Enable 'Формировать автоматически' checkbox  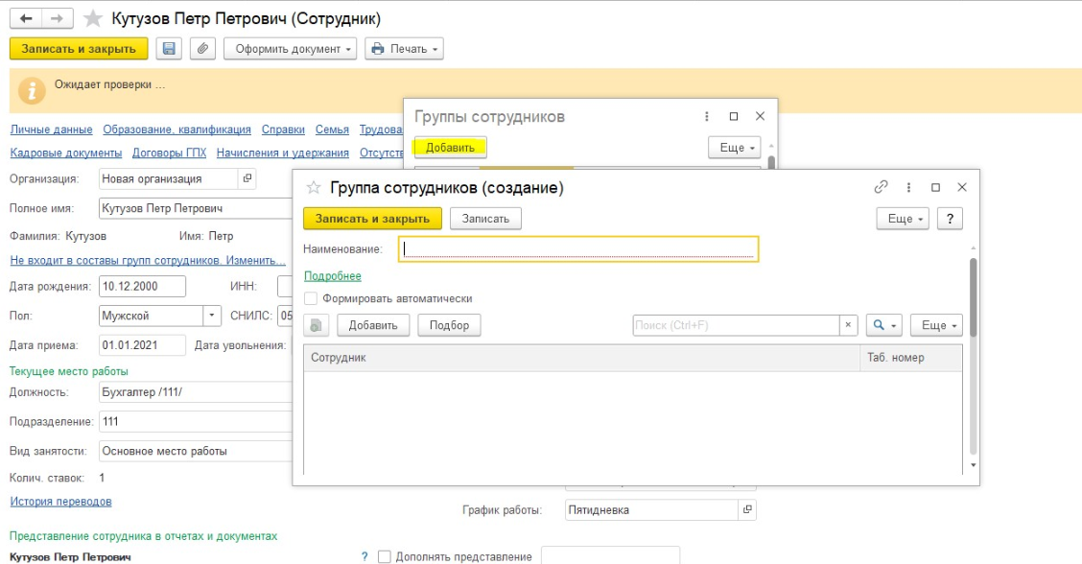point(311,298)
